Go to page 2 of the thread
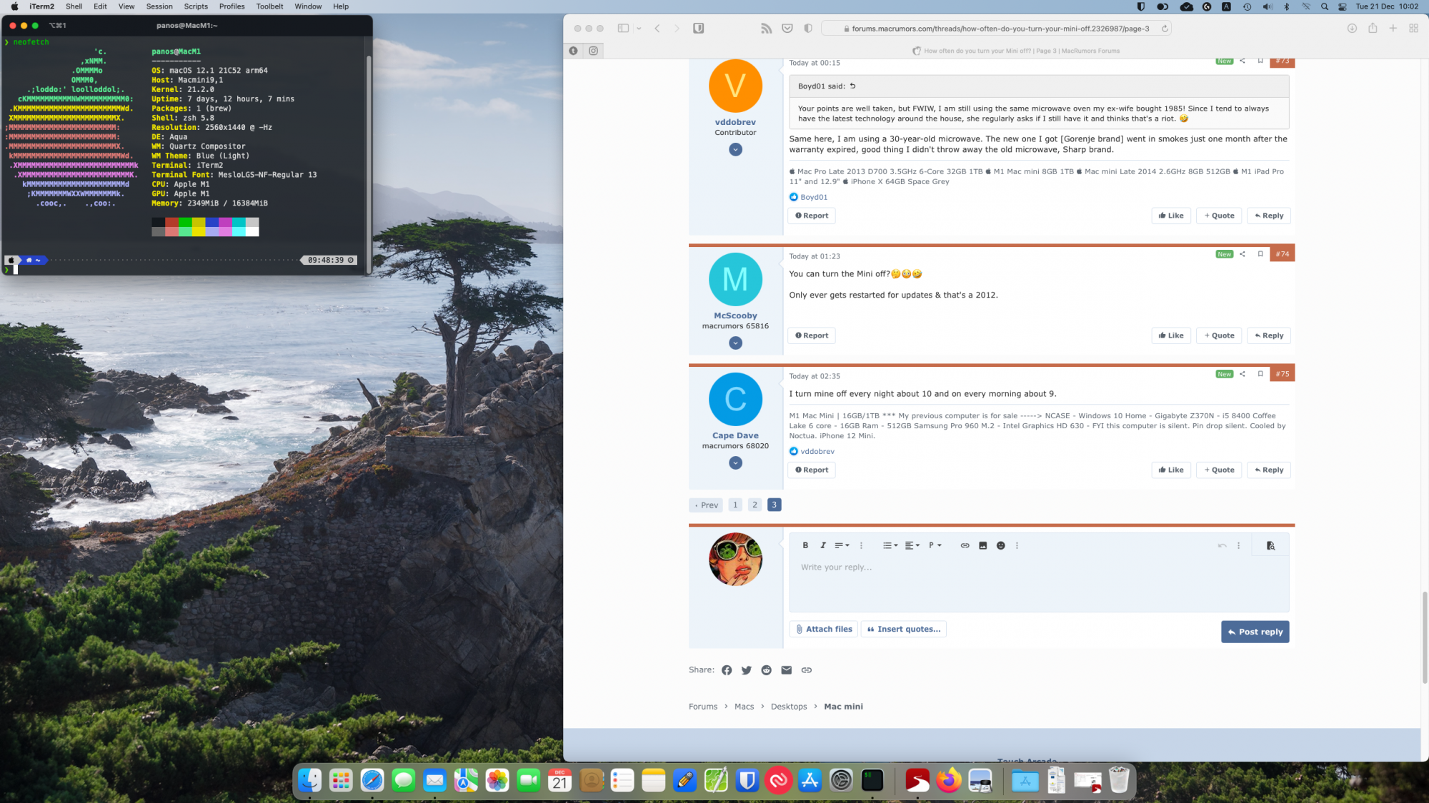Screen dimensions: 1429x803 755,505
